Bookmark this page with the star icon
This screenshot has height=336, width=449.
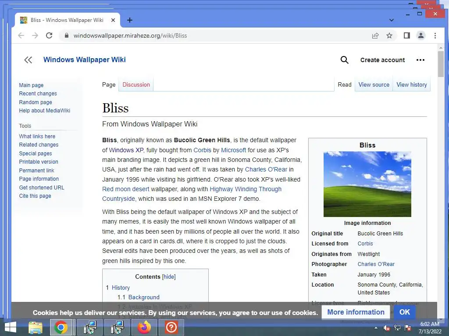coord(389,35)
